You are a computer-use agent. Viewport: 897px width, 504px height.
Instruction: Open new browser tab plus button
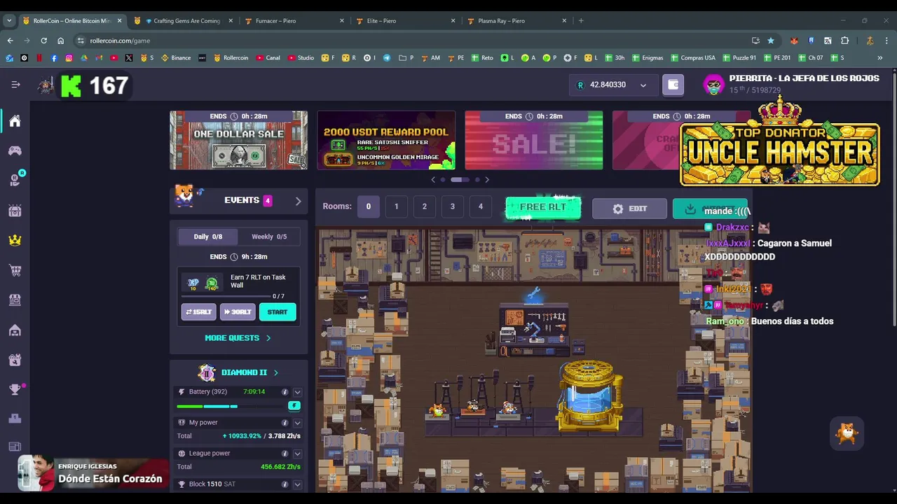pos(581,20)
